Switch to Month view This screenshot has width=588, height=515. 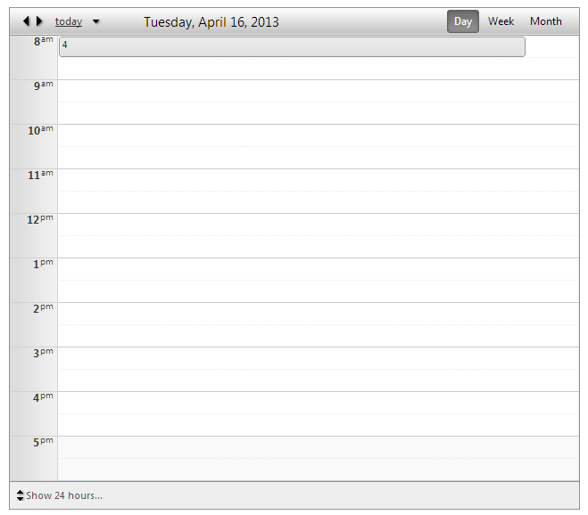[x=545, y=21]
